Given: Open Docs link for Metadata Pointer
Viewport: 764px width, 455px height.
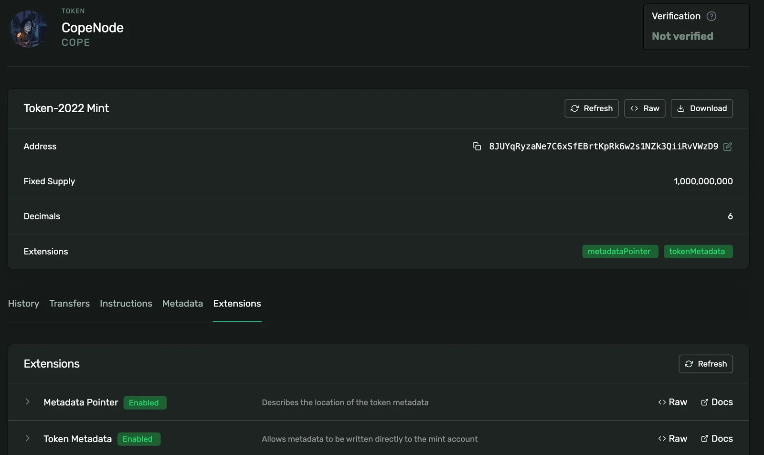Looking at the screenshot, I should (717, 402).
